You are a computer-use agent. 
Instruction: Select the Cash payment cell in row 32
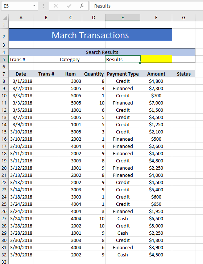point(123,255)
